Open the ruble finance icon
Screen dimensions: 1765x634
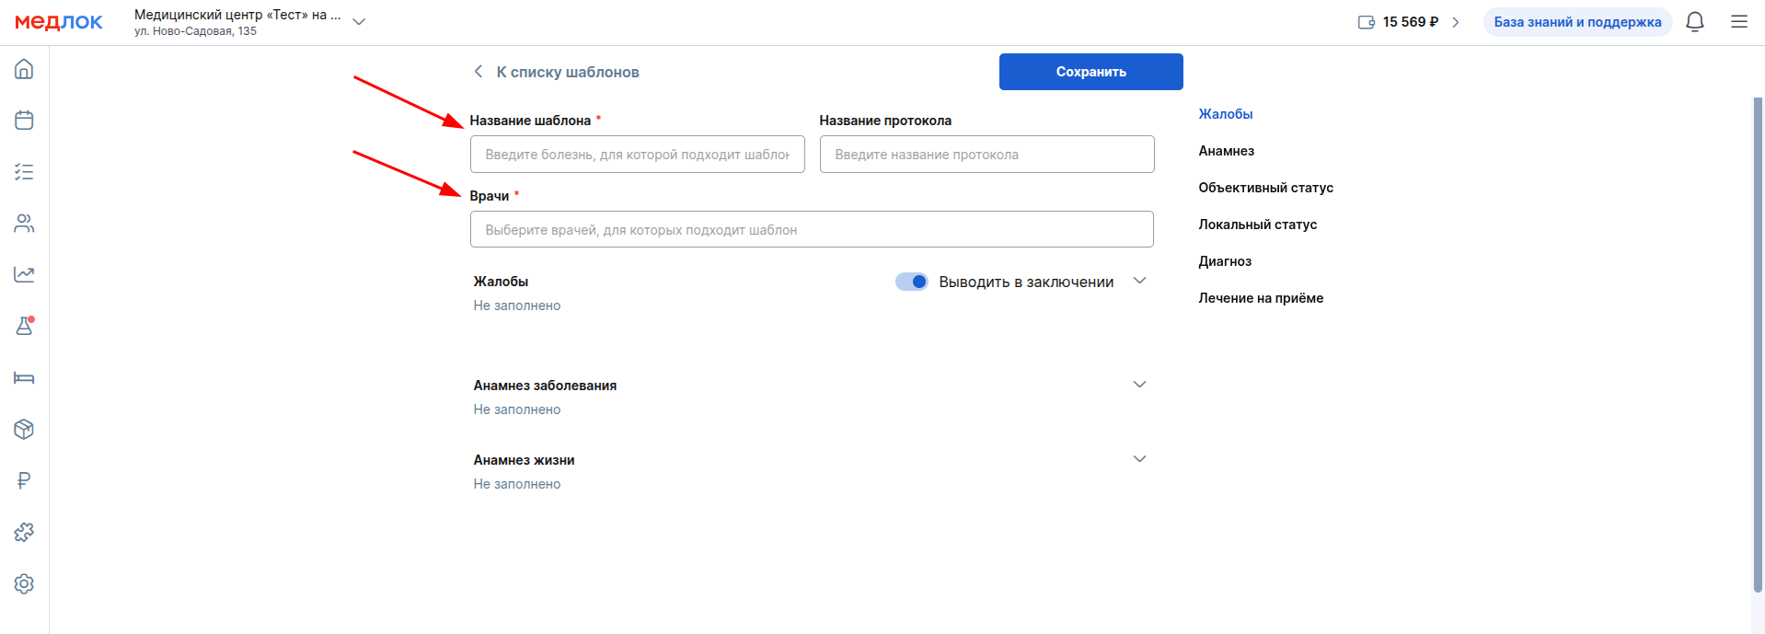[x=24, y=480]
